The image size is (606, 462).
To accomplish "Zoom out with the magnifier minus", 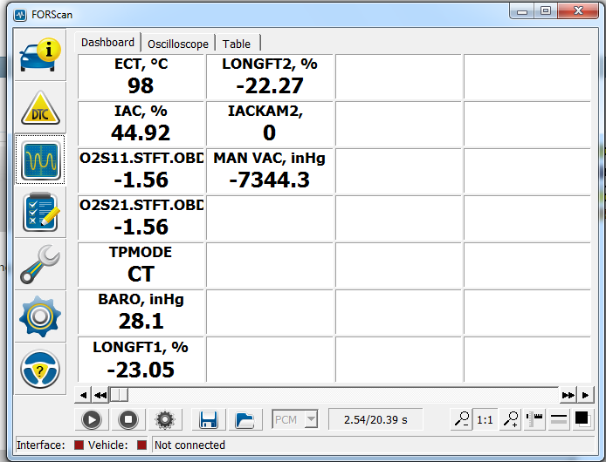I will click(x=461, y=419).
